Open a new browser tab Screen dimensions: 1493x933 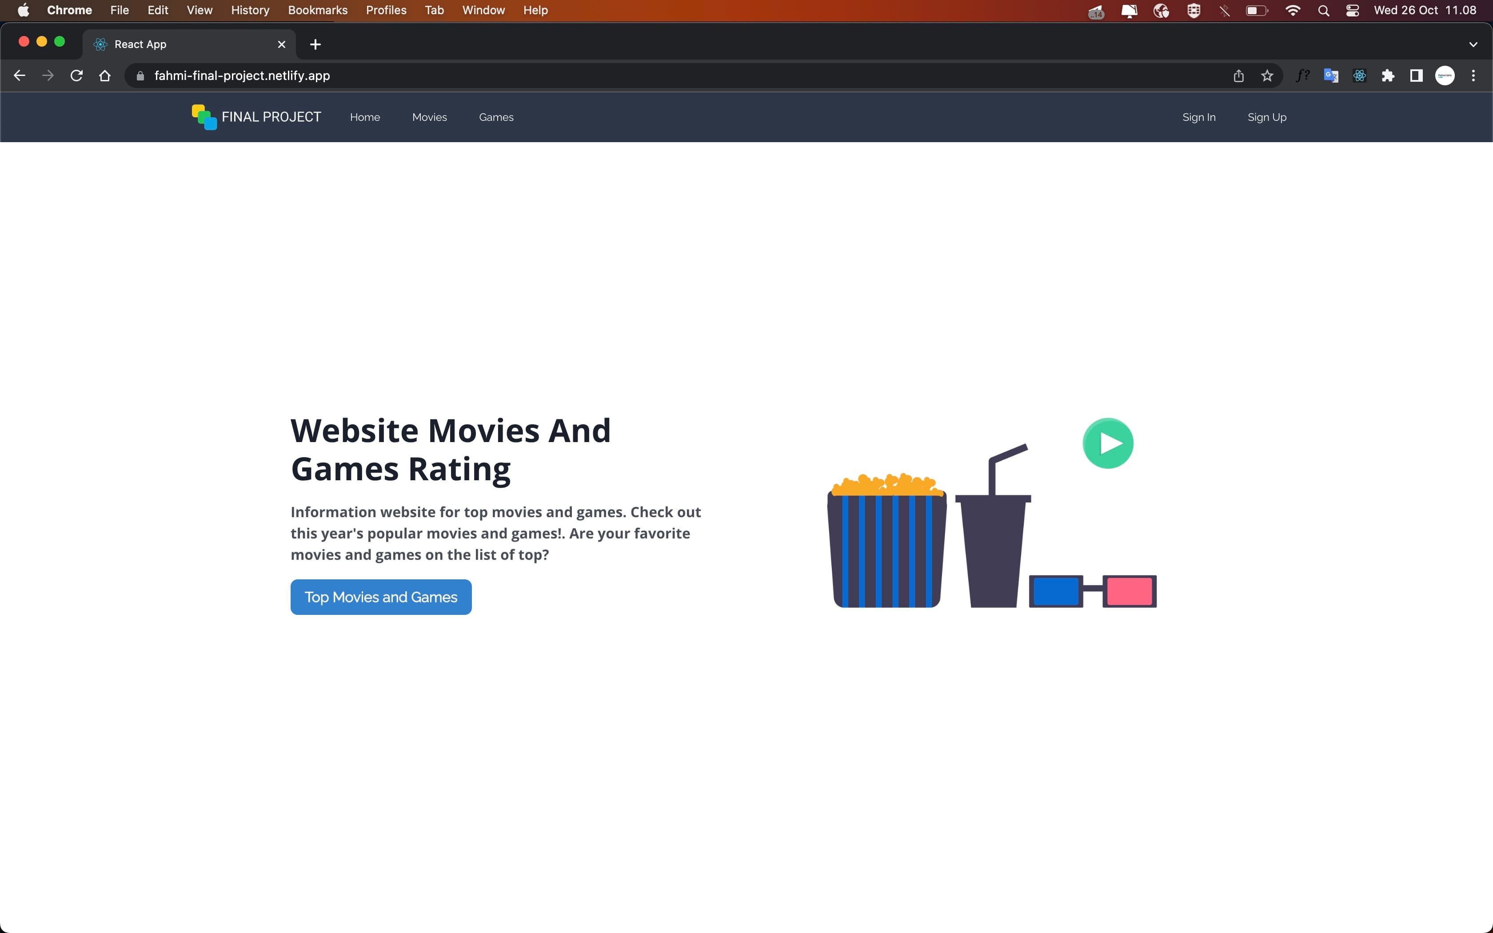tap(315, 44)
